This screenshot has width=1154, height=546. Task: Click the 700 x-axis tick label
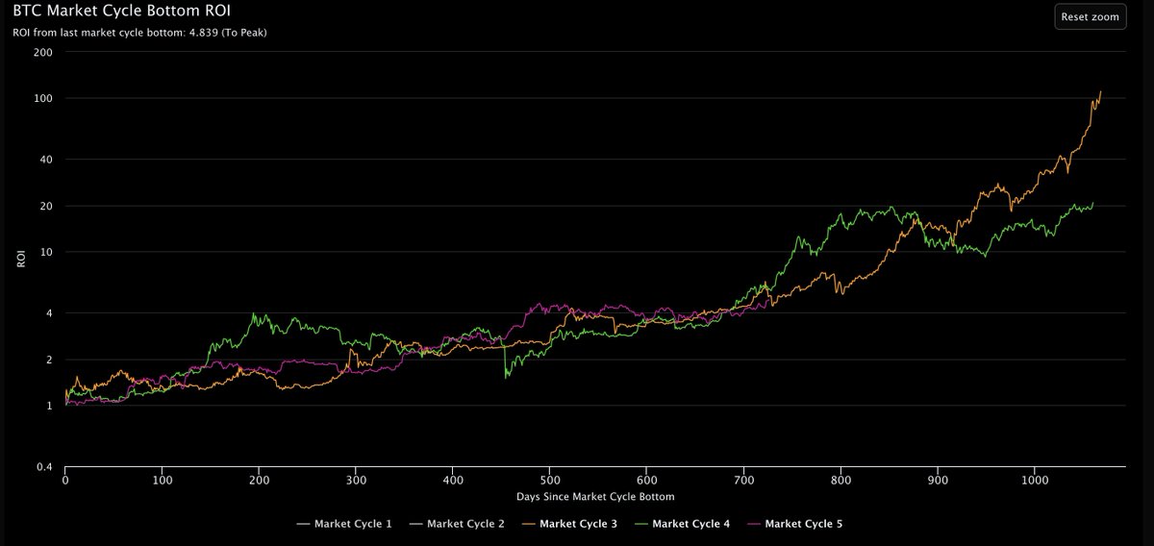point(744,480)
